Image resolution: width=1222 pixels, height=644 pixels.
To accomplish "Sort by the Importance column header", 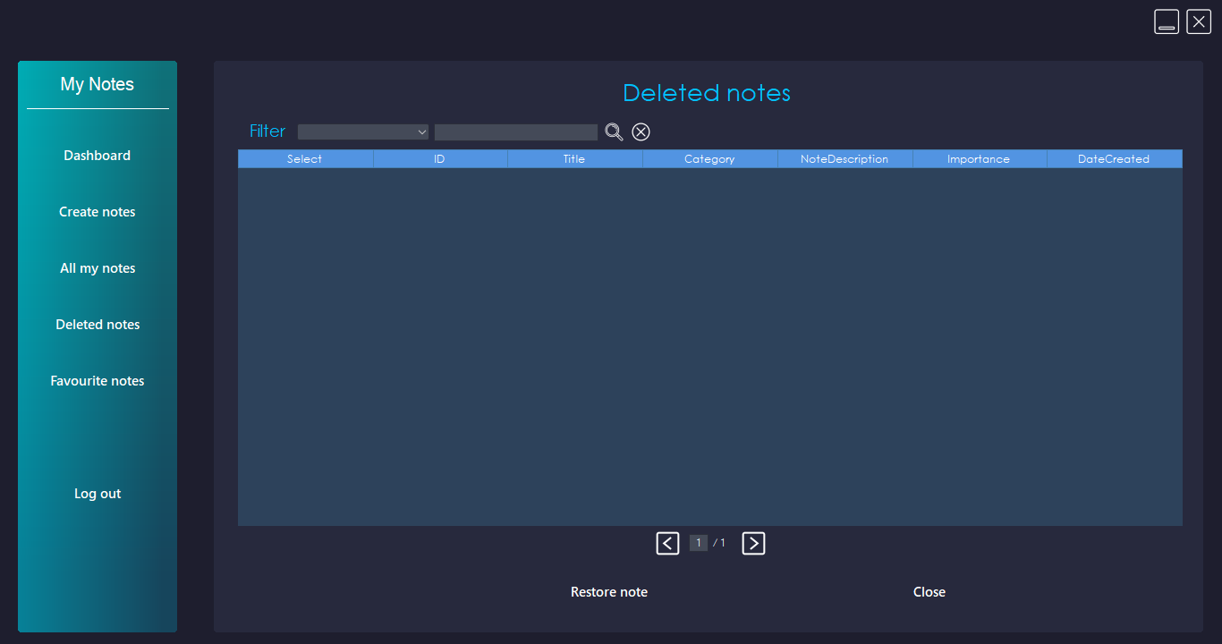I will (979, 159).
